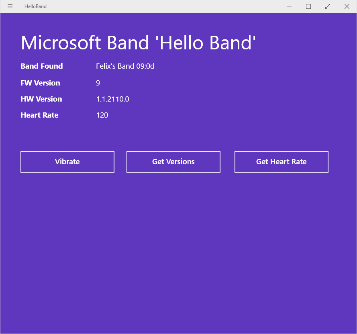Click the HelloBand window title

35,6
